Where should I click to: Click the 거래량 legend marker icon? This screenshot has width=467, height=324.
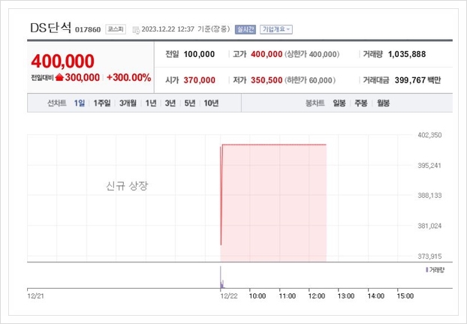(426, 269)
